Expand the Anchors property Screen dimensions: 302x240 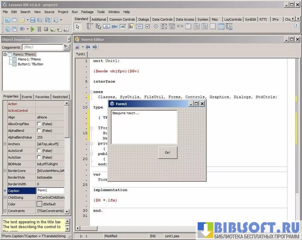[5, 144]
